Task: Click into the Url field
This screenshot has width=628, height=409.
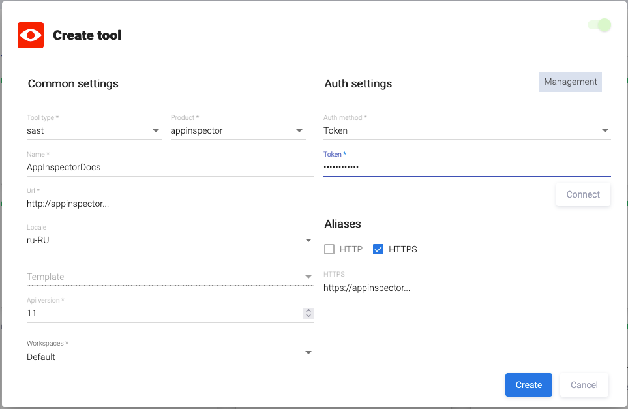Action: point(170,204)
